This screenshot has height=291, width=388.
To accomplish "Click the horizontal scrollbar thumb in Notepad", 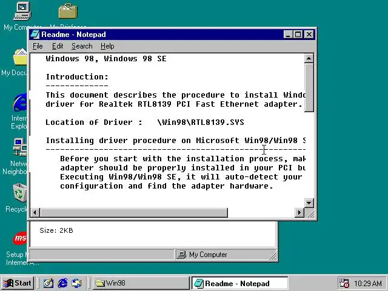I will (x=134, y=213).
